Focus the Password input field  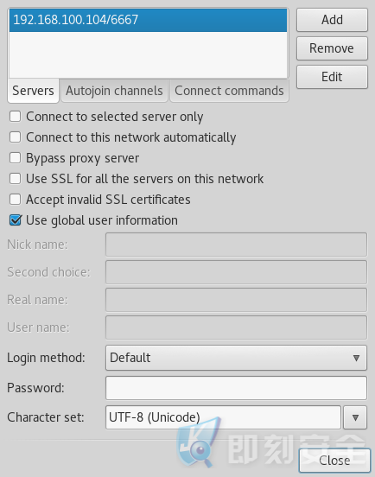[x=236, y=388]
